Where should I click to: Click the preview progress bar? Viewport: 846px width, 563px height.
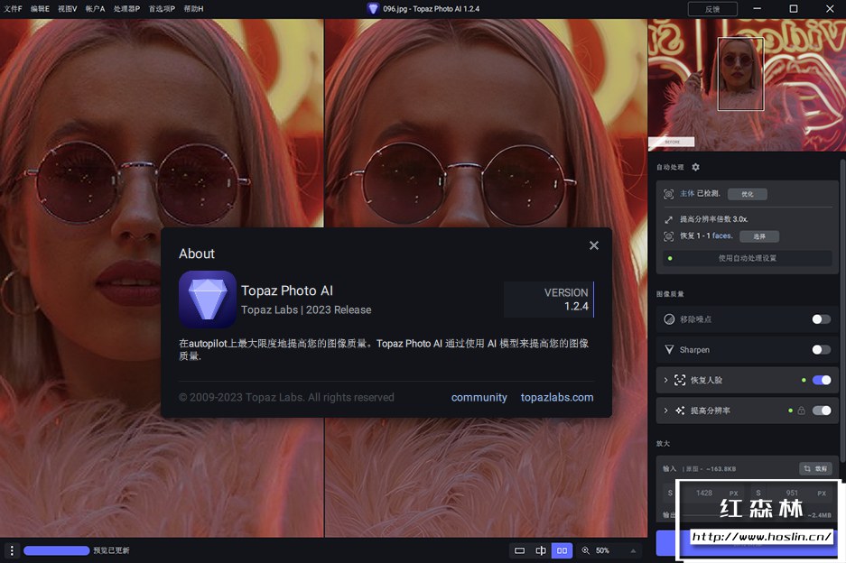pyautogui.click(x=56, y=550)
